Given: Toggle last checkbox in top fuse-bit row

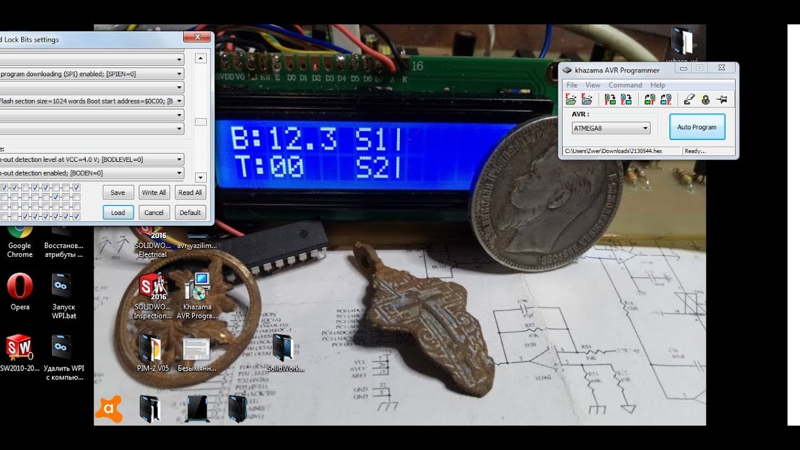Looking at the screenshot, I should pos(76,187).
